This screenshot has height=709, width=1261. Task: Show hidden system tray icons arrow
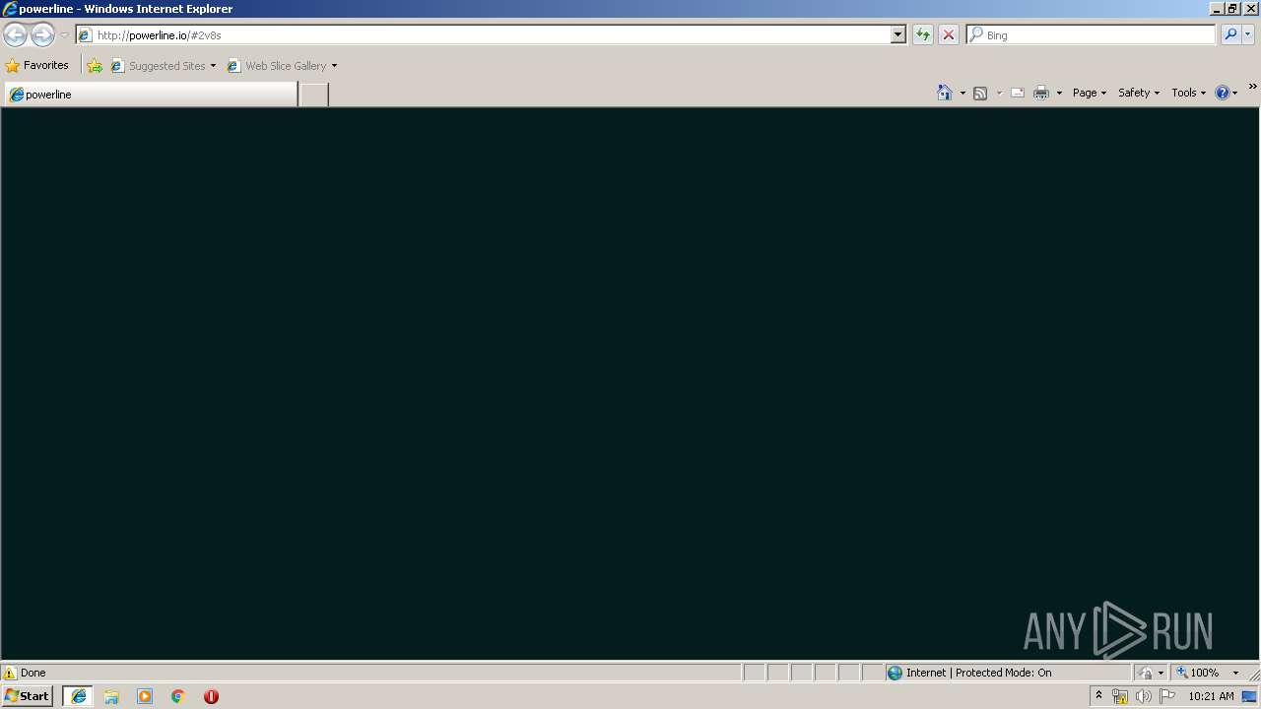click(1098, 696)
